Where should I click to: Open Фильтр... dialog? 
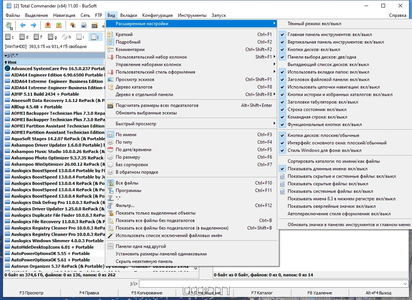[x=192, y=205]
